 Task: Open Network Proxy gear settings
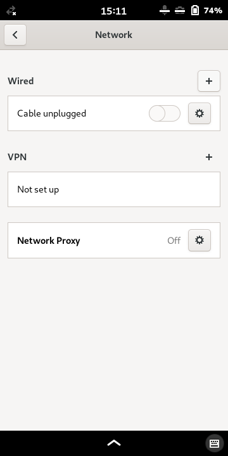199,240
